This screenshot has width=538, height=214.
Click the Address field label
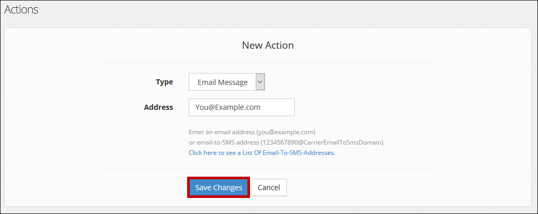(x=158, y=107)
